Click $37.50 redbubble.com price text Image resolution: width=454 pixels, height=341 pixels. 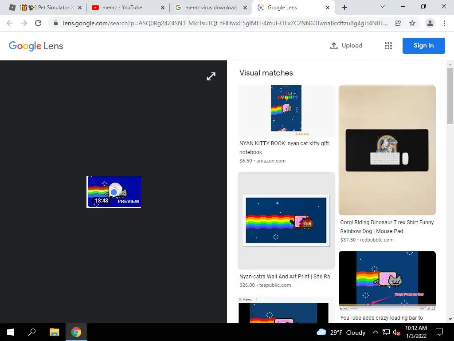pyautogui.click(x=367, y=240)
